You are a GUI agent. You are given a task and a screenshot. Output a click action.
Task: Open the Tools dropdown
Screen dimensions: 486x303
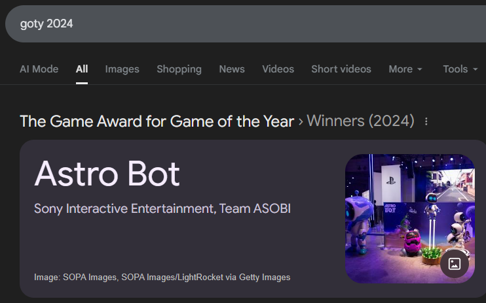[460, 69]
